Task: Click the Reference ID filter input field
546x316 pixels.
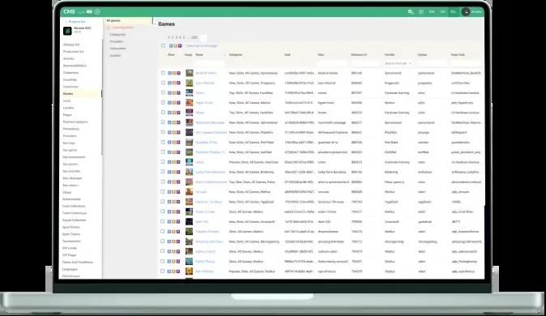Action: click(x=365, y=63)
